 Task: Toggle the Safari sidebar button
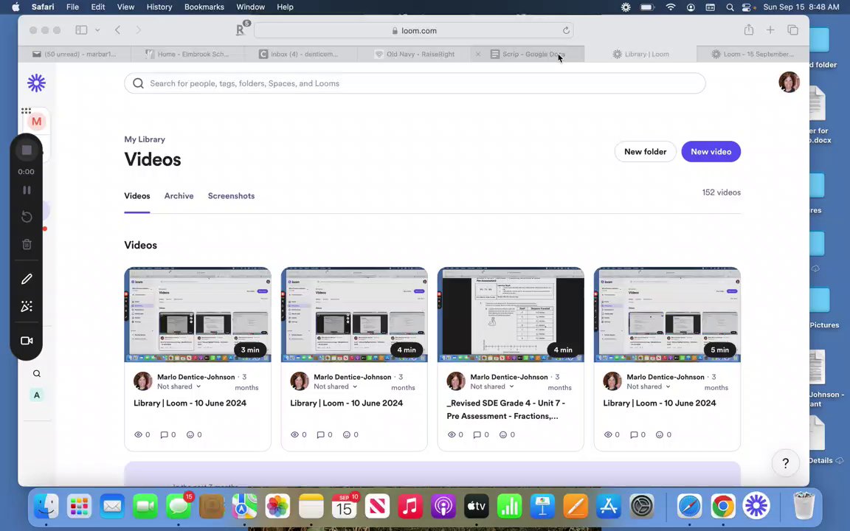click(81, 30)
